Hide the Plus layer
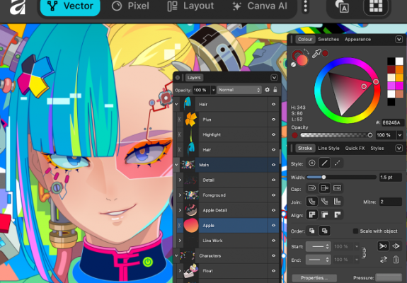The image size is (407, 283). [x=274, y=120]
